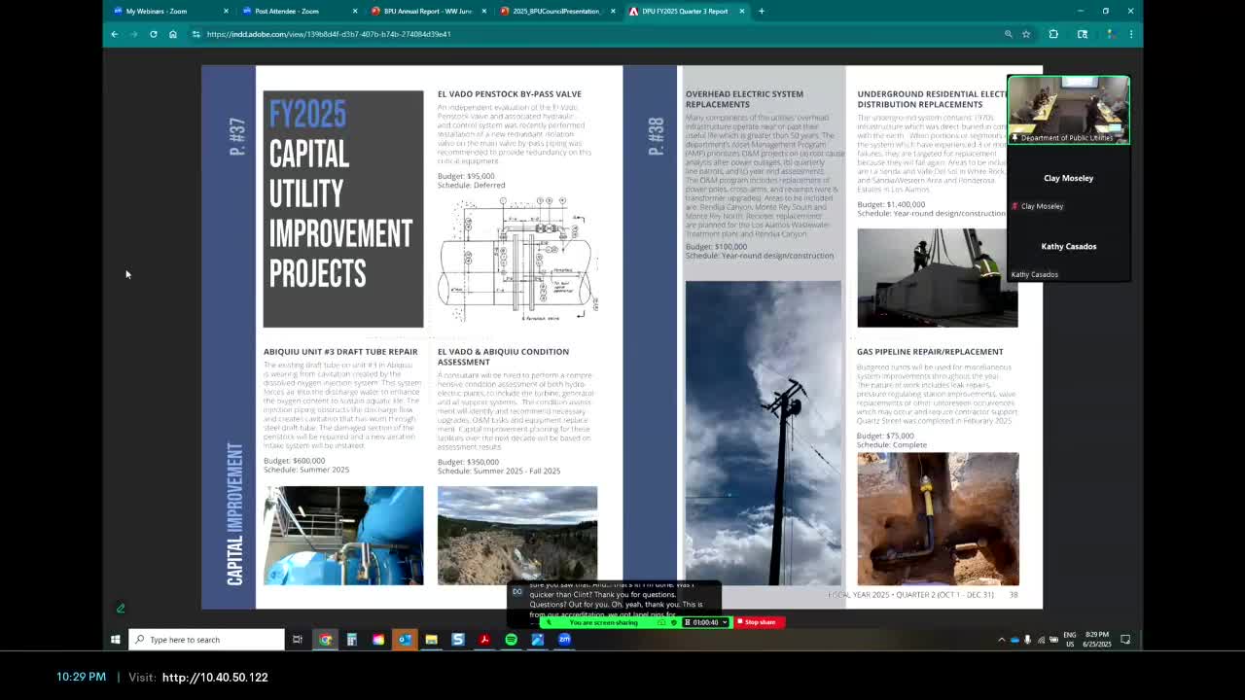Click the gas pipeline trench photo
Image resolution: width=1245 pixels, height=700 pixels.
938,519
